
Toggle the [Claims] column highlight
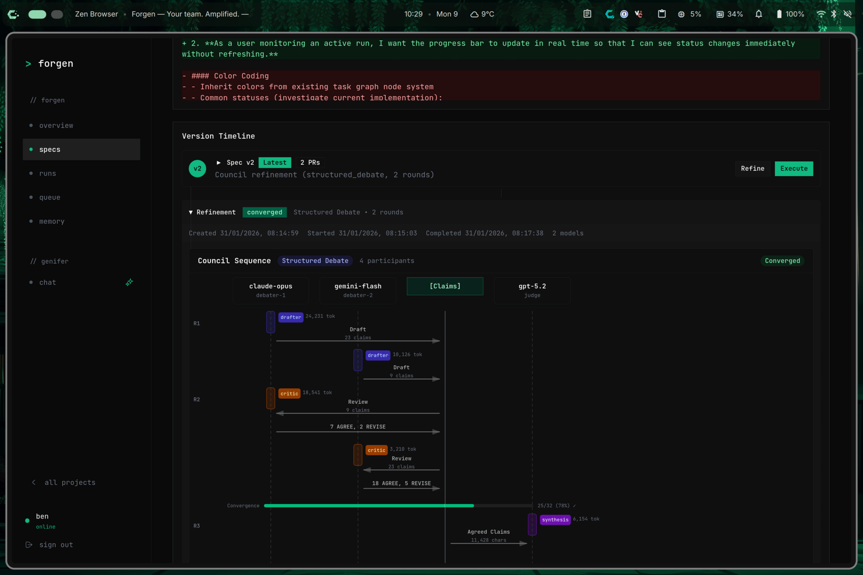(445, 286)
